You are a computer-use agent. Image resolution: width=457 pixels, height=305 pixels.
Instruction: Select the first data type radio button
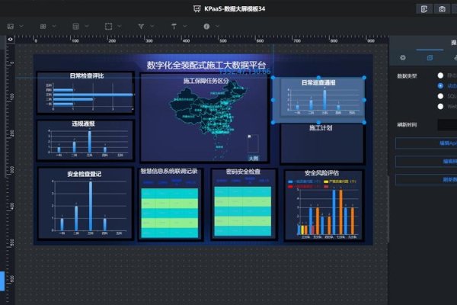440,75
